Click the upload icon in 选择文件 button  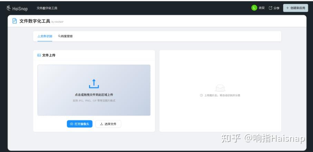pos(101,124)
